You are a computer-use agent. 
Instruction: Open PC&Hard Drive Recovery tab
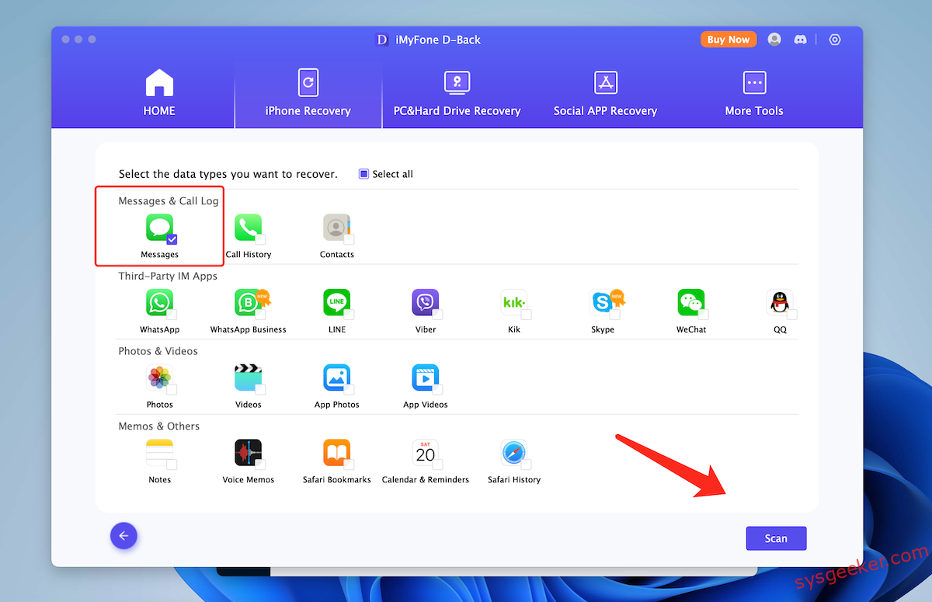point(457,93)
